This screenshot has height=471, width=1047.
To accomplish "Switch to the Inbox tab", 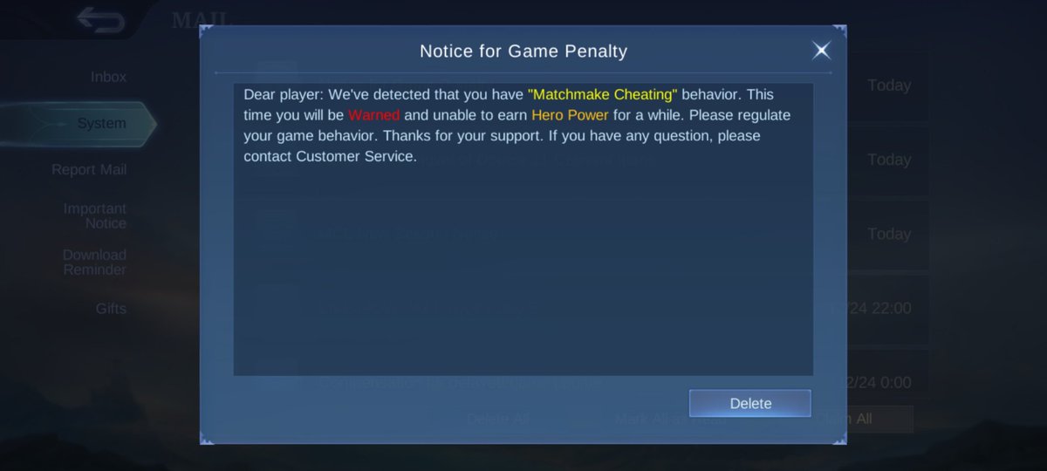I will tap(108, 77).
